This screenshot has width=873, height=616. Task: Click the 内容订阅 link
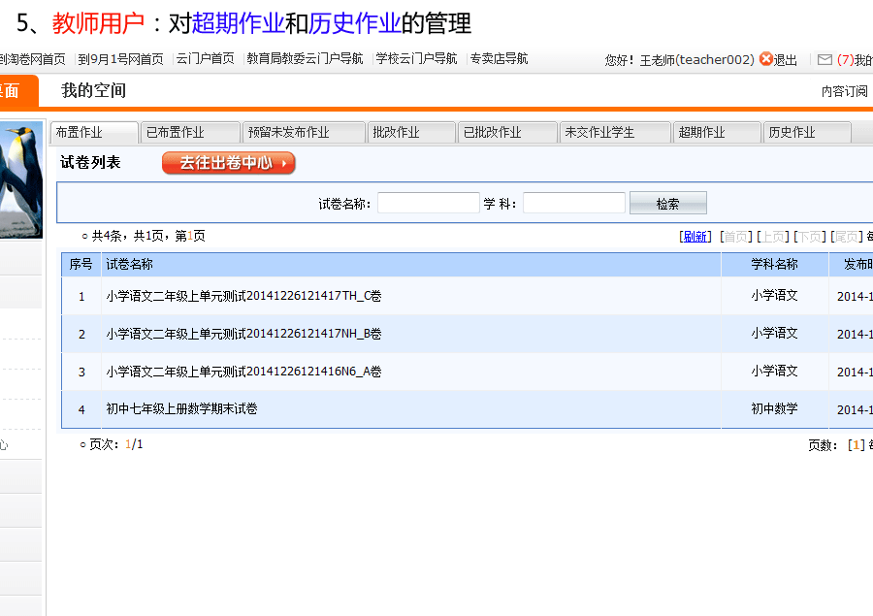click(x=844, y=92)
